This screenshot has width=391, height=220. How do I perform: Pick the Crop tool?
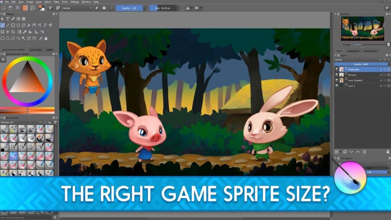13,32
